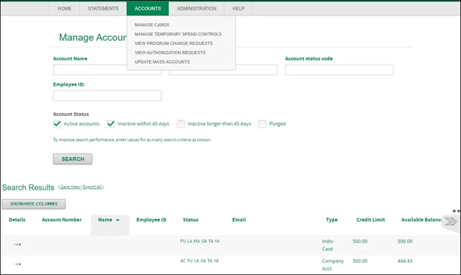
Task: Open the Help tab
Action: click(x=239, y=9)
